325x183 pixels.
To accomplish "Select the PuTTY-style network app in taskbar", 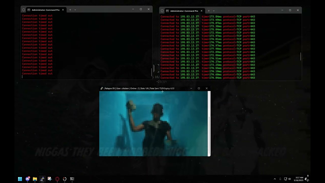I will click(x=42, y=179).
